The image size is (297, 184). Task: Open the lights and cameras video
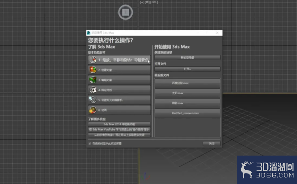[x=119, y=100]
